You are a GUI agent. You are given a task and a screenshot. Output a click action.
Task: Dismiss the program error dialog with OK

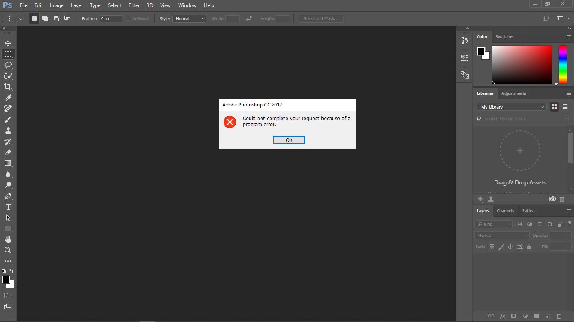289,140
